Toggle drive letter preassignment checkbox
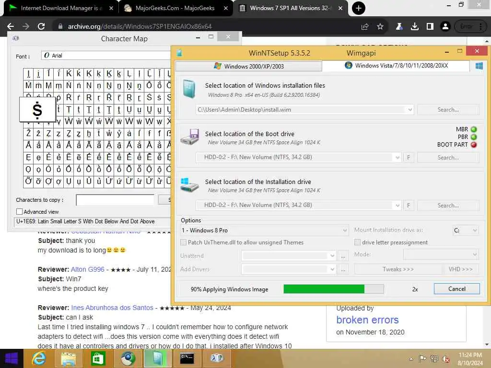This screenshot has height=368, width=491. click(357, 242)
